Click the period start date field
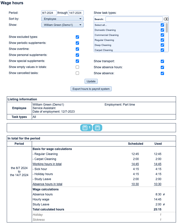The width and height of the screenshot is (178, 224). coord(49,13)
